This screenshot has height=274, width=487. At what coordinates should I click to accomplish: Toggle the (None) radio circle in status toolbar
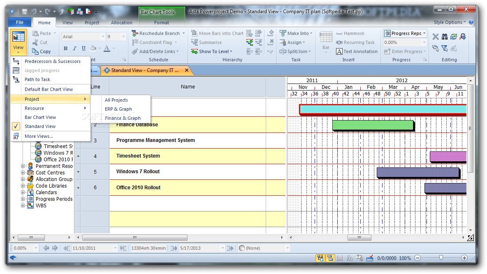pyautogui.click(x=242, y=248)
